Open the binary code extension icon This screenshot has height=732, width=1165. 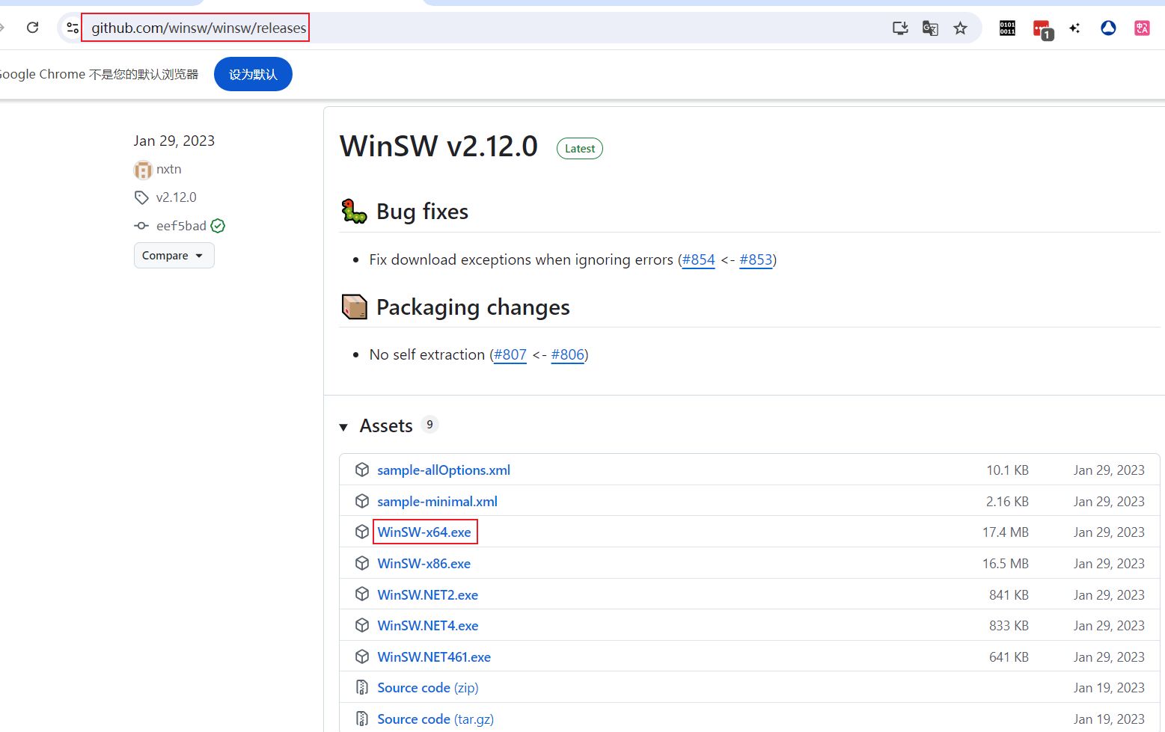point(1007,28)
